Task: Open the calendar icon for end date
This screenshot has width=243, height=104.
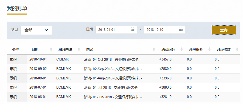Action: point(181,29)
